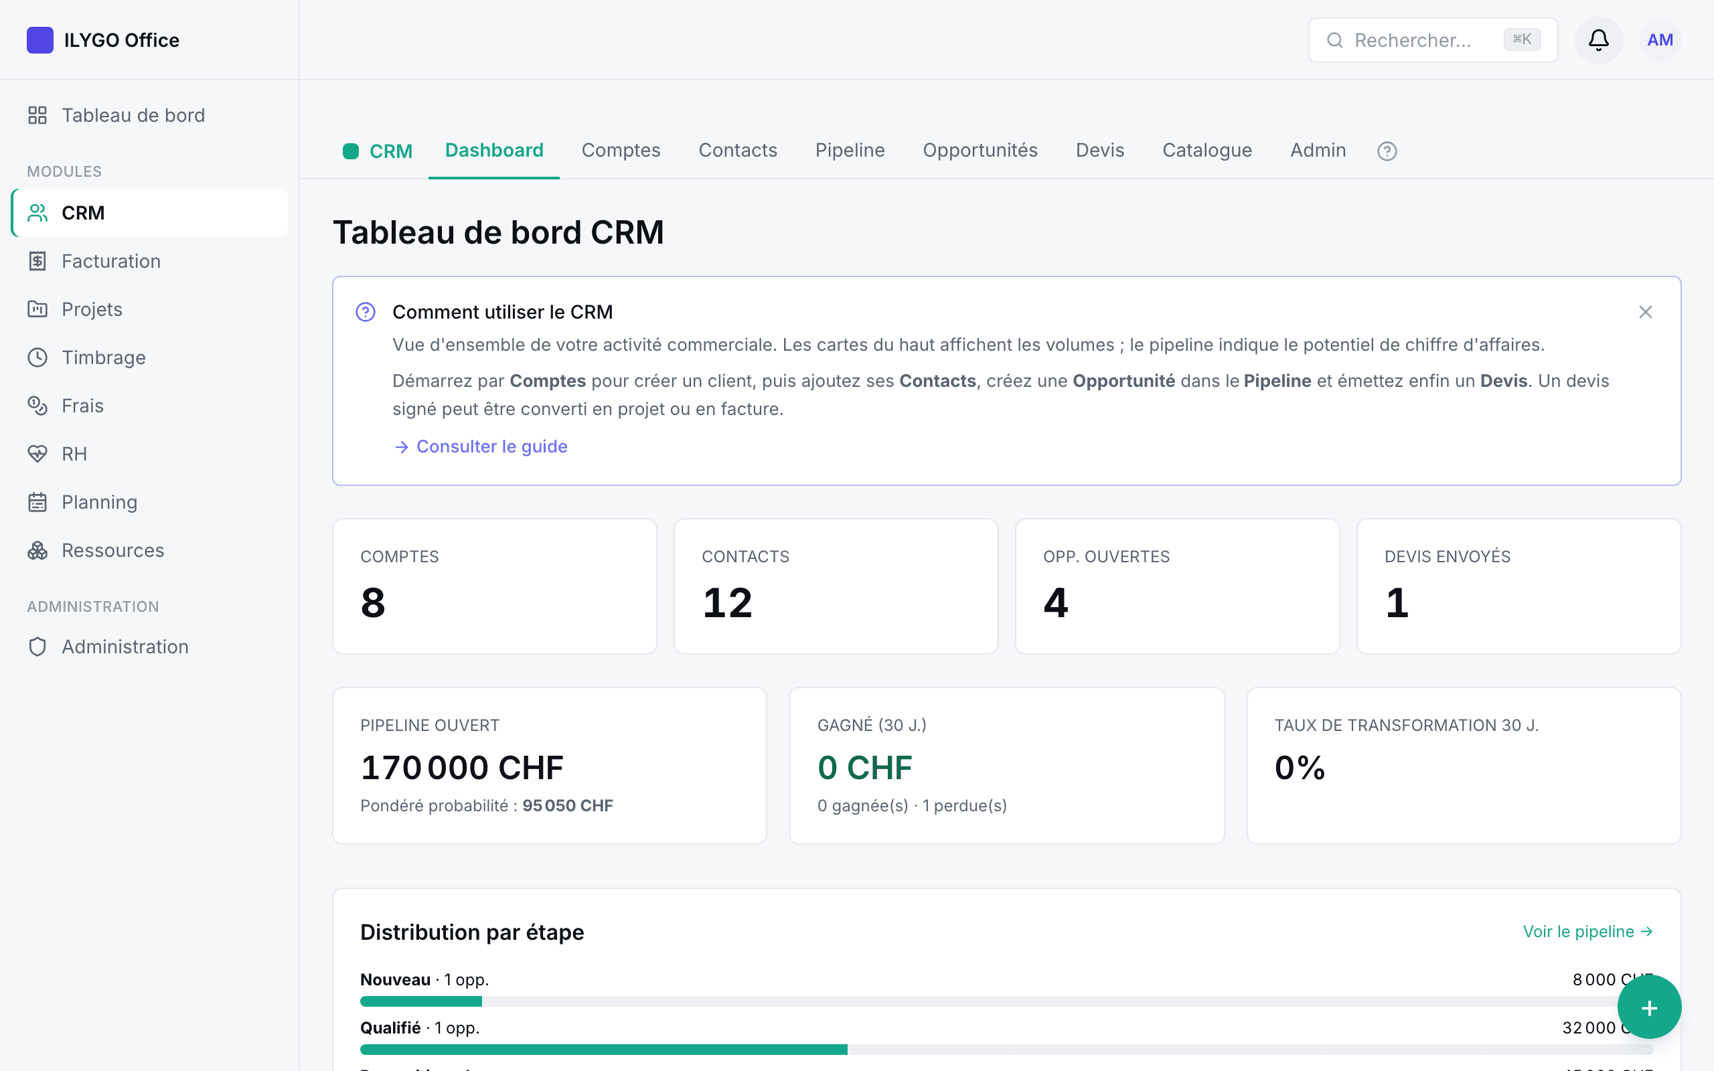
Task: Follow the Consulter le guide link
Action: click(x=481, y=446)
